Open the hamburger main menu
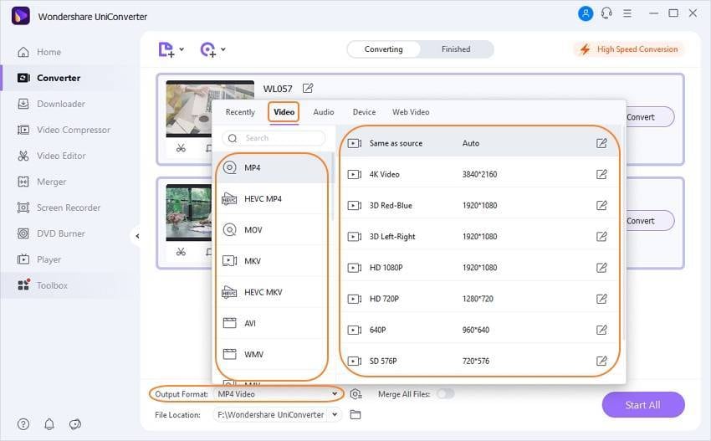This screenshot has width=711, height=441. [x=627, y=13]
